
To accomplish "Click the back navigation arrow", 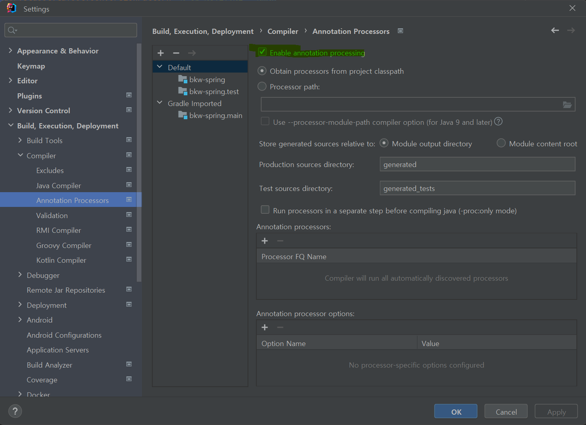I will pyautogui.click(x=555, y=30).
